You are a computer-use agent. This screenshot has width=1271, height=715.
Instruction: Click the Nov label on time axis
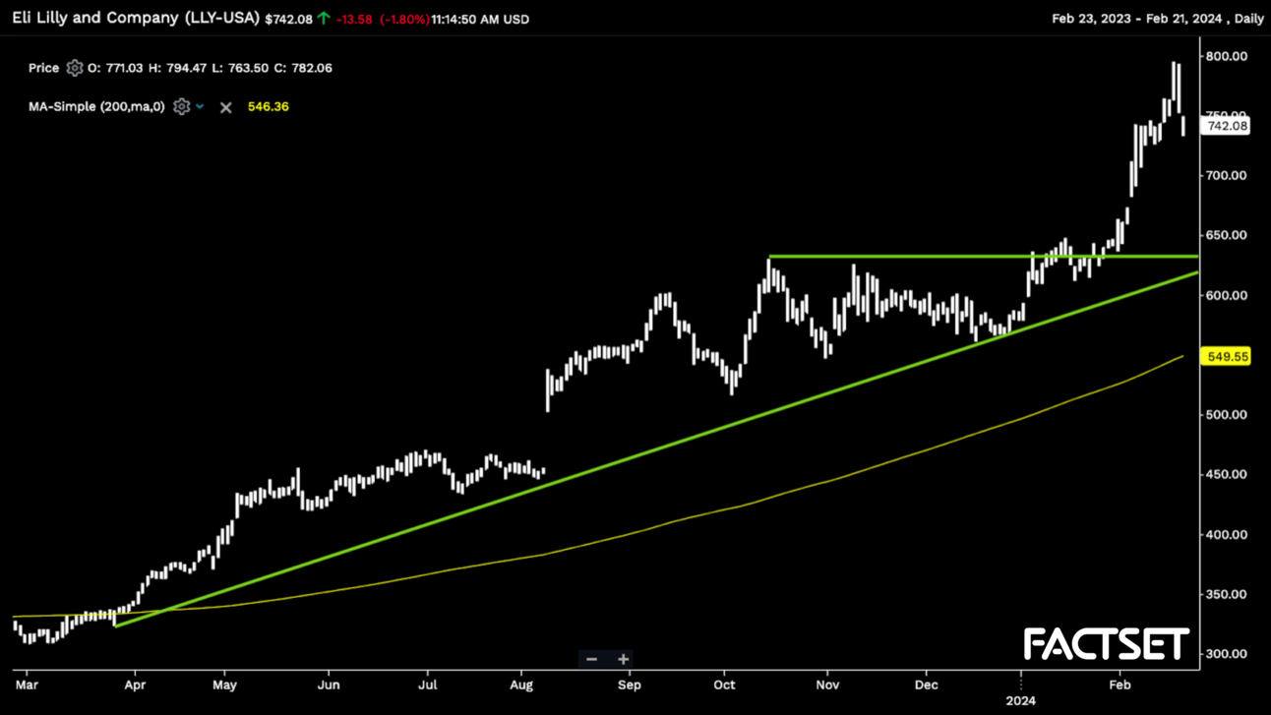(x=828, y=685)
